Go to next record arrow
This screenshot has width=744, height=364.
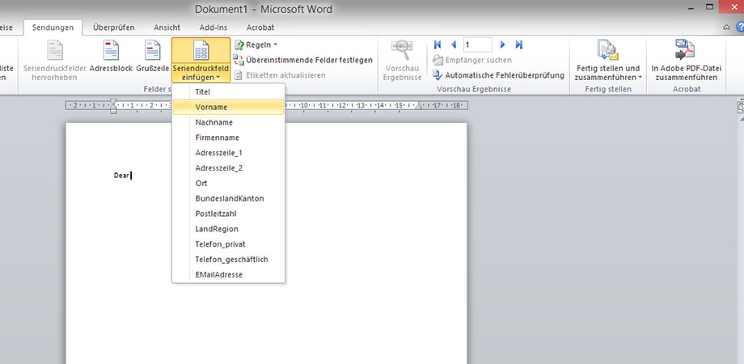pyautogui.click(x=503, y=44)
